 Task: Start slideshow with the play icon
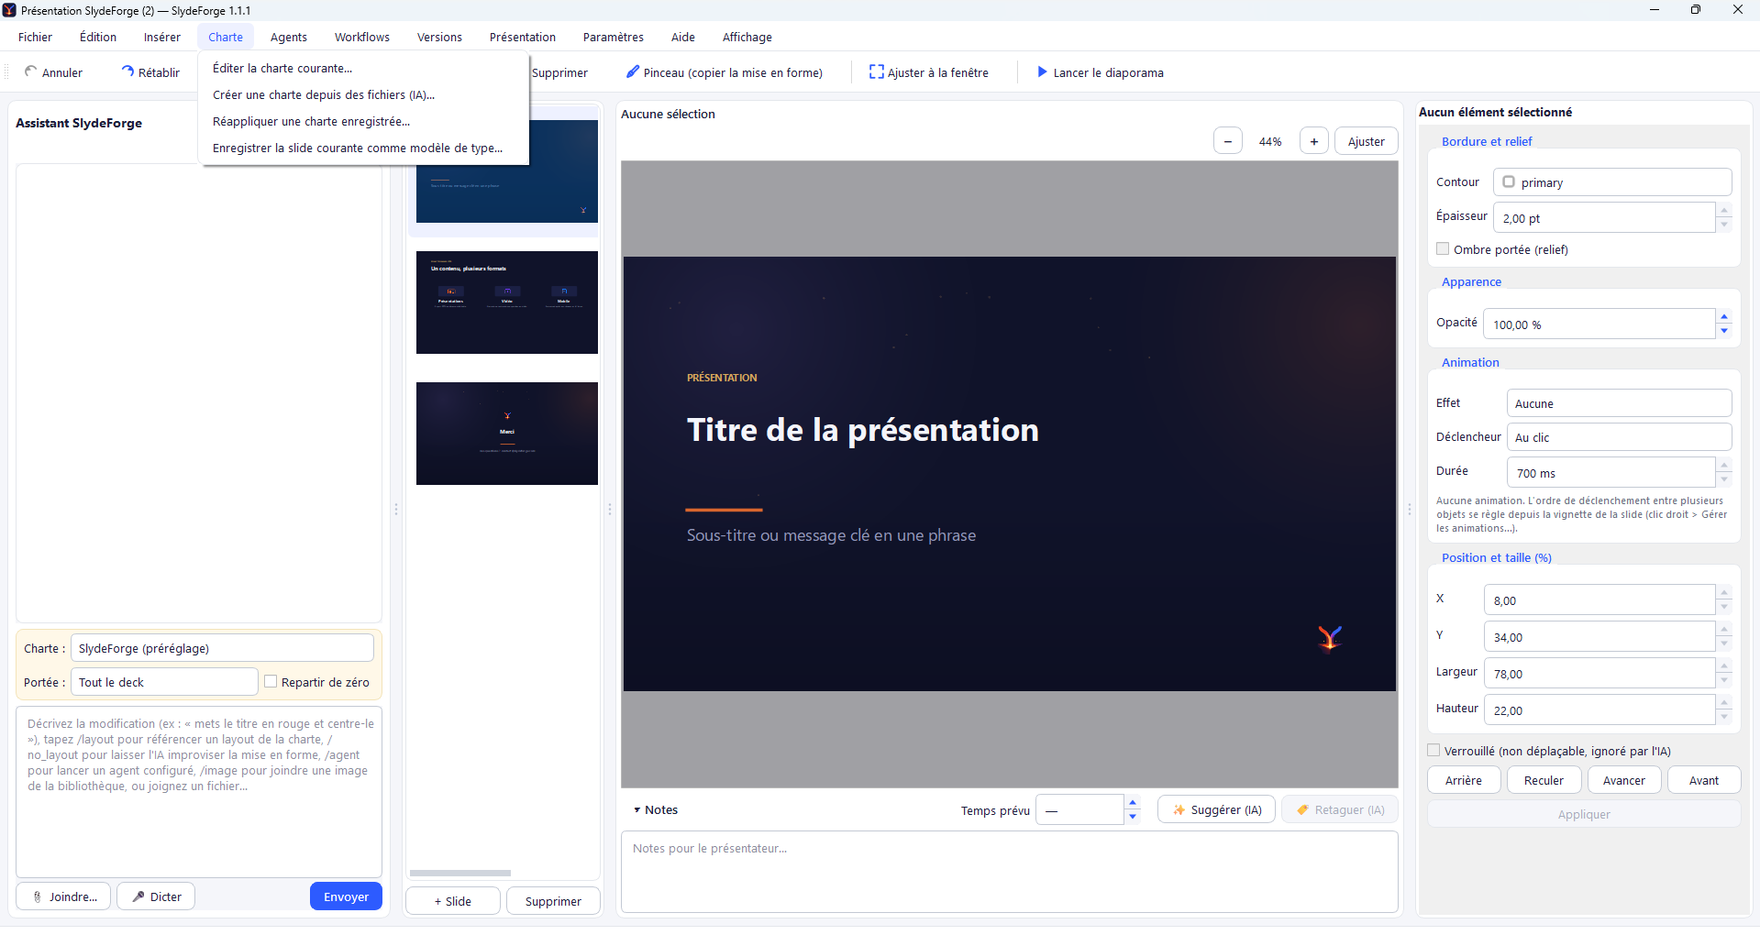tap(1042, 71)
